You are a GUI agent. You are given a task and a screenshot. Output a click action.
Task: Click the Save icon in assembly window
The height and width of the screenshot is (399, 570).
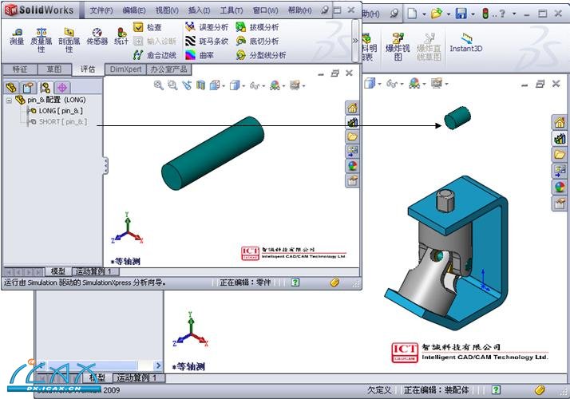461,14
